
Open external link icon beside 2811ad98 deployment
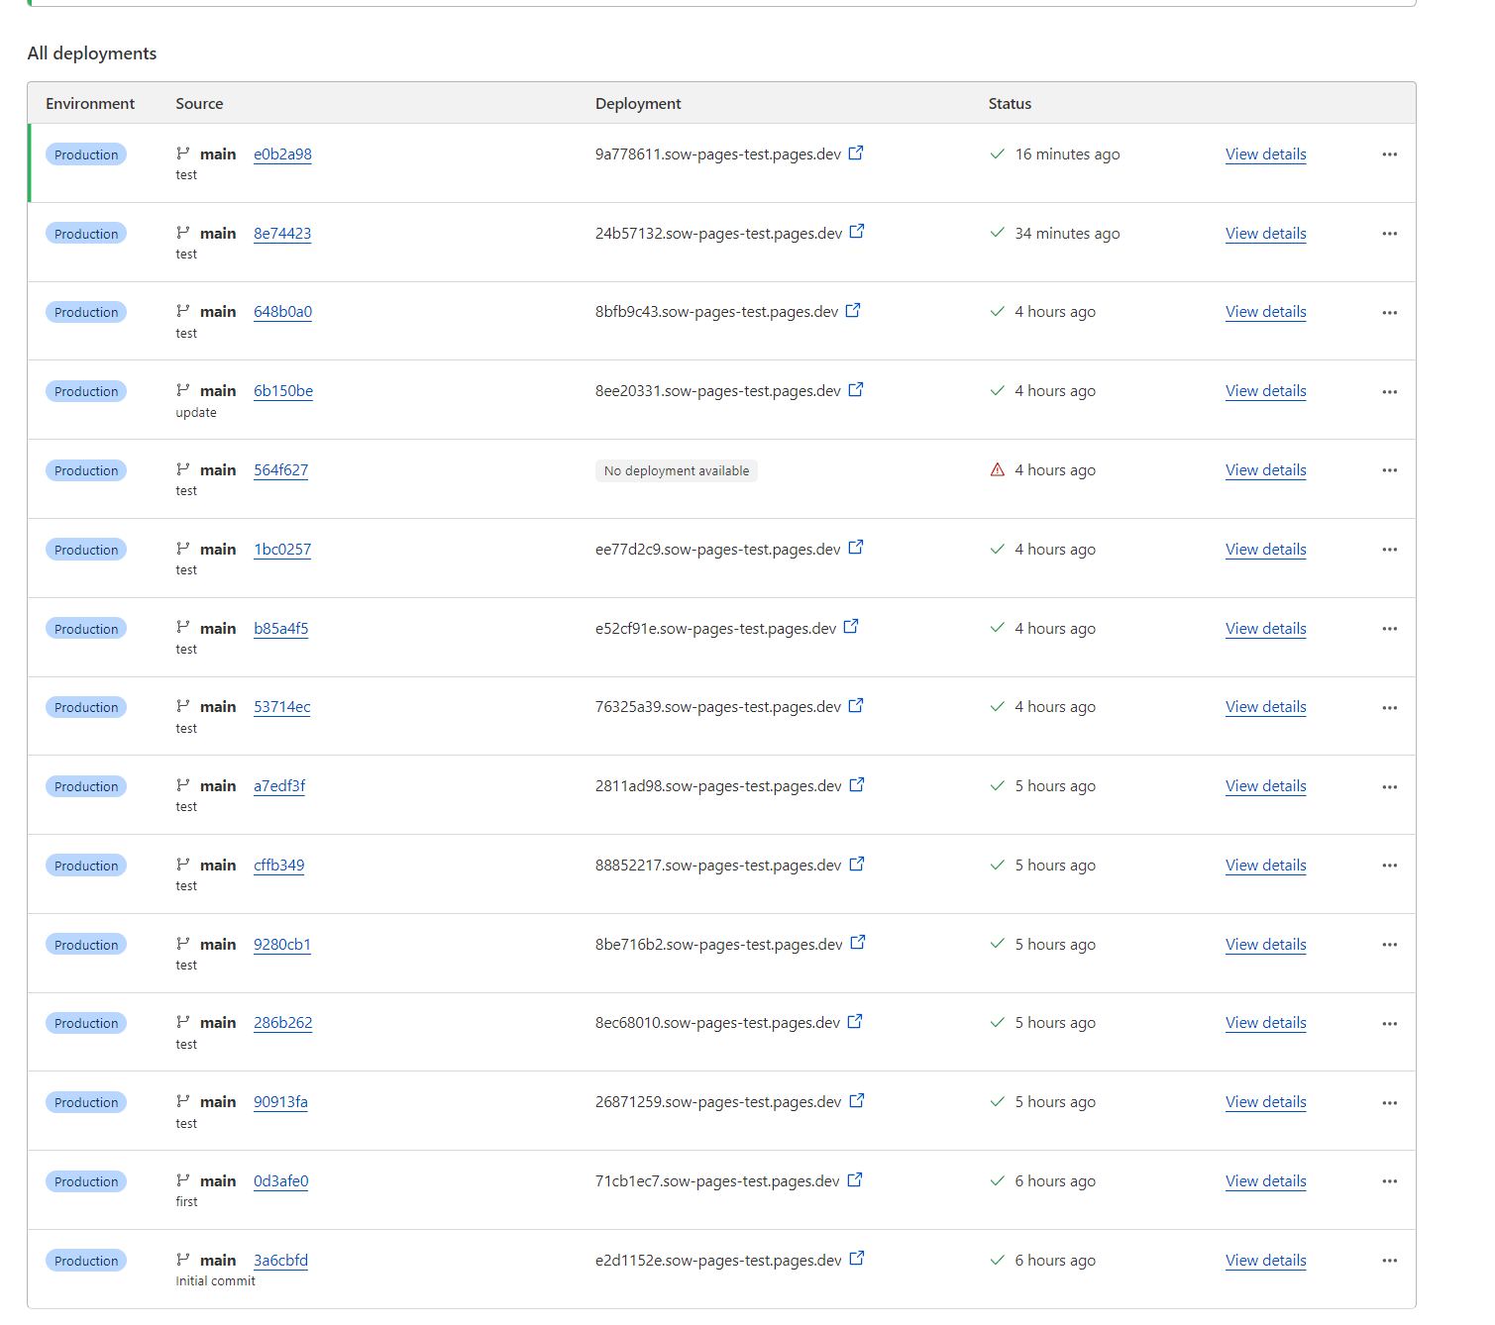point(857,784)
